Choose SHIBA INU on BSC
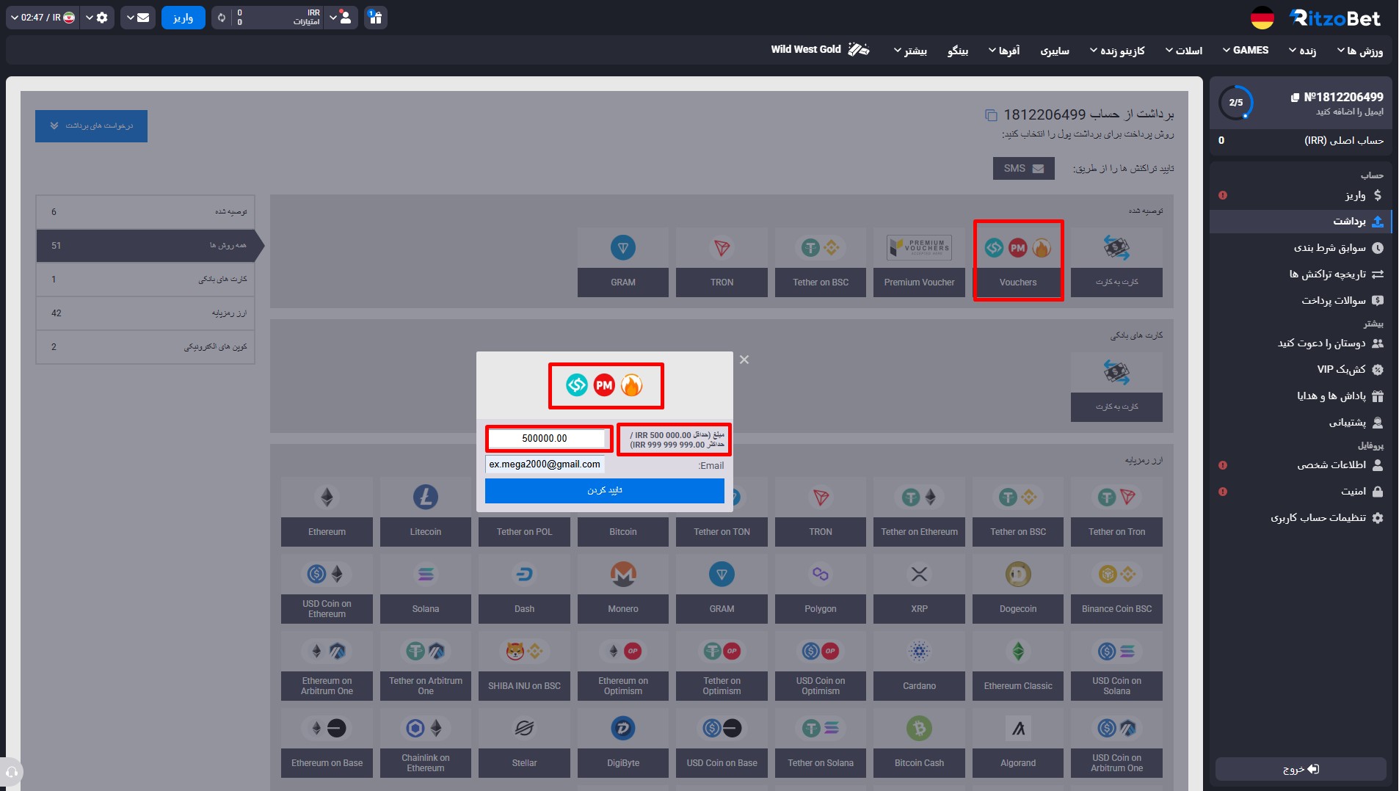Screen dimensions: 1399x791 click(x=524, y=666)
